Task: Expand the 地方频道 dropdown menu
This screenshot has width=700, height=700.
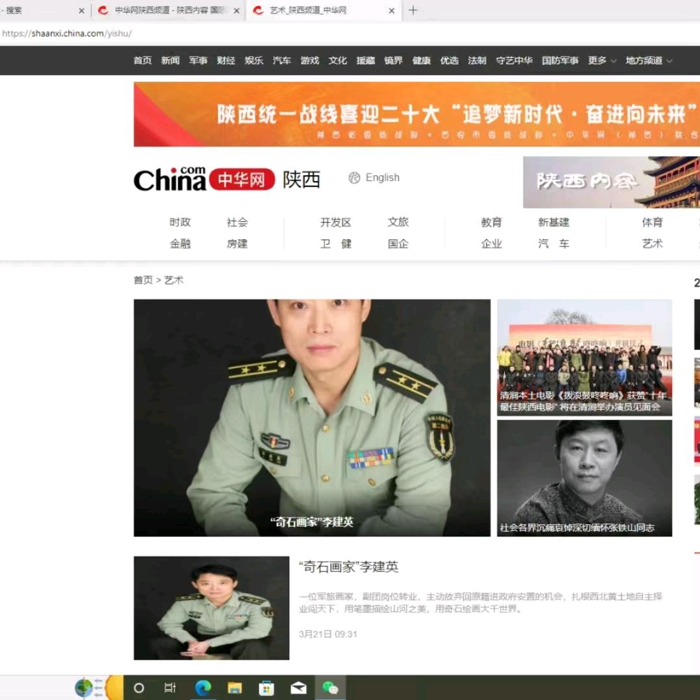Action: point(645,60)
